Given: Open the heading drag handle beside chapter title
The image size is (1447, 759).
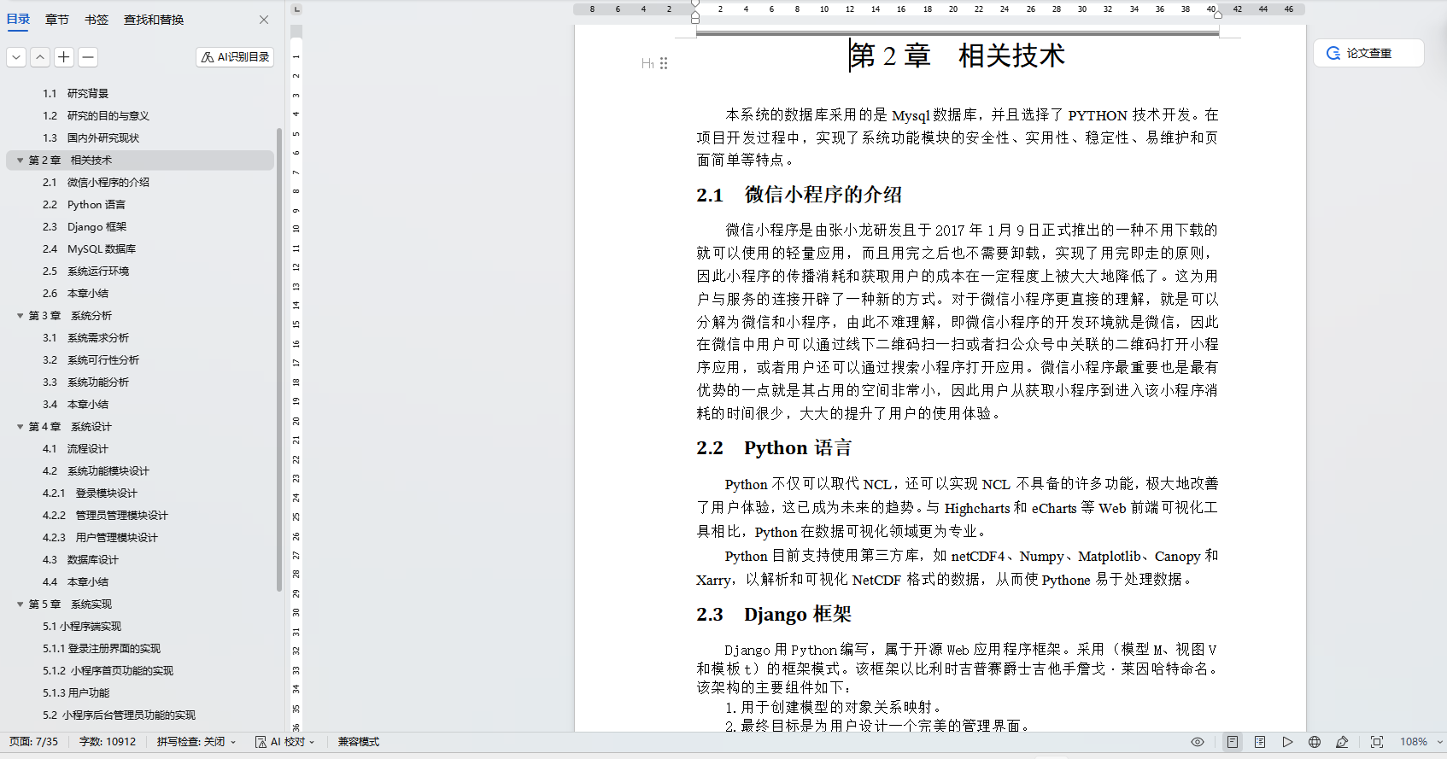Looking at the screenshot, I should [x=664, y=63].
